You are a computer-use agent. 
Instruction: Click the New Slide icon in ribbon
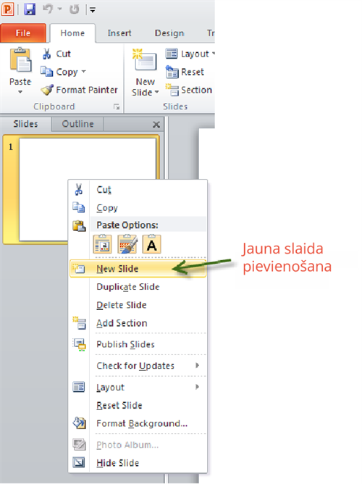point(145,60)
